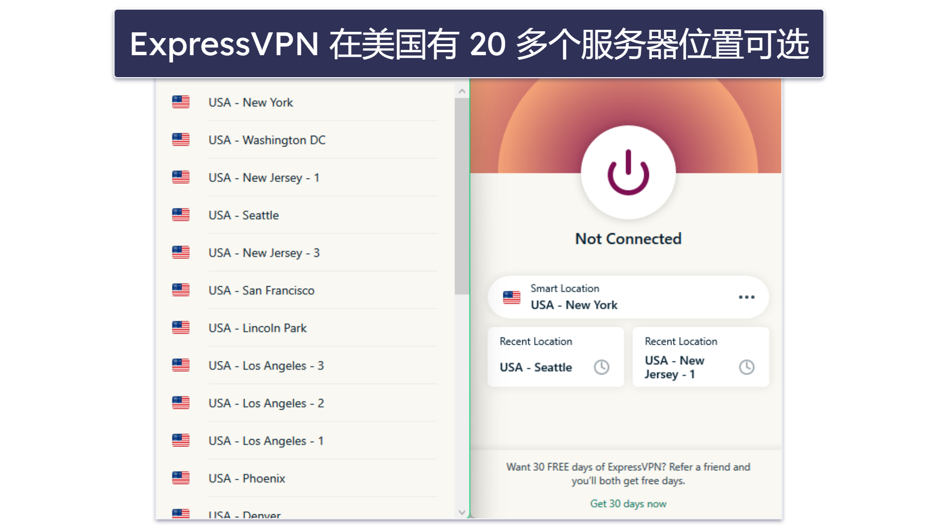The image size is (938, 527).
Task: Click the flag icon next to USA - New York row
Action: click(x=180, y=102)
